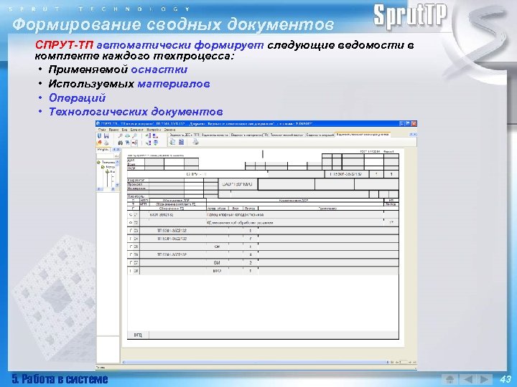
Task: Click the horizontal scrollbar right arrow under the document
Action: coord(388,362)
